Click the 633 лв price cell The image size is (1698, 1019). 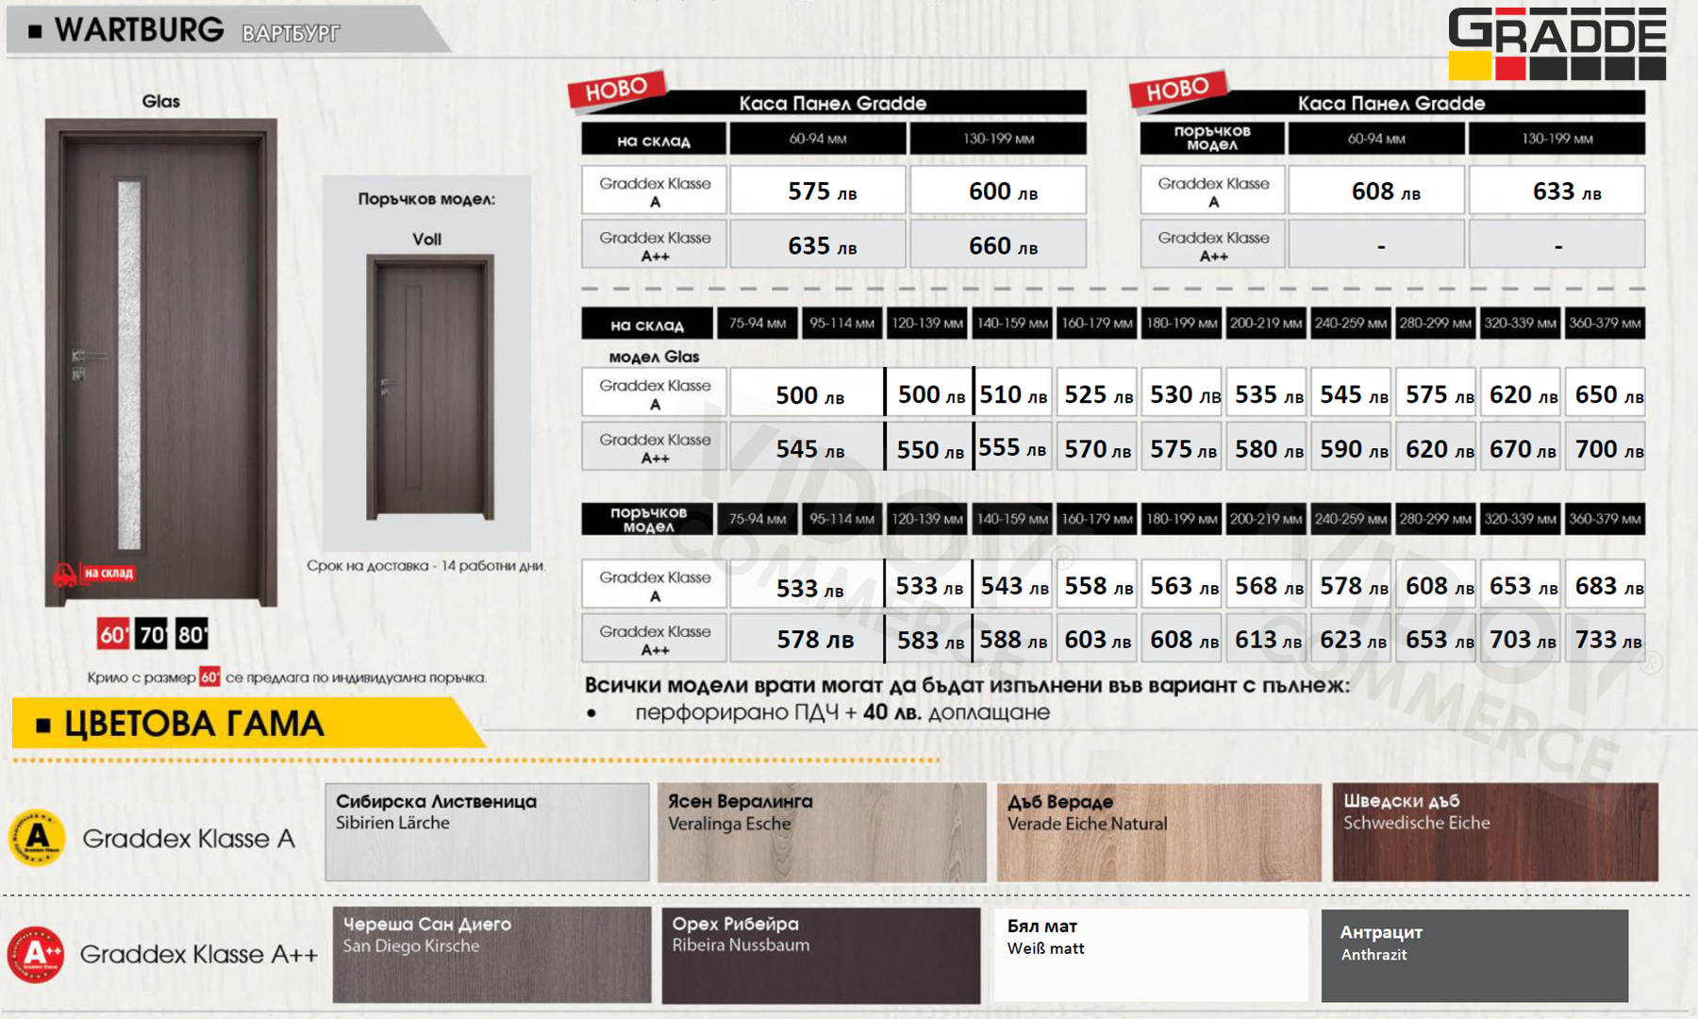click(1557, 191)
